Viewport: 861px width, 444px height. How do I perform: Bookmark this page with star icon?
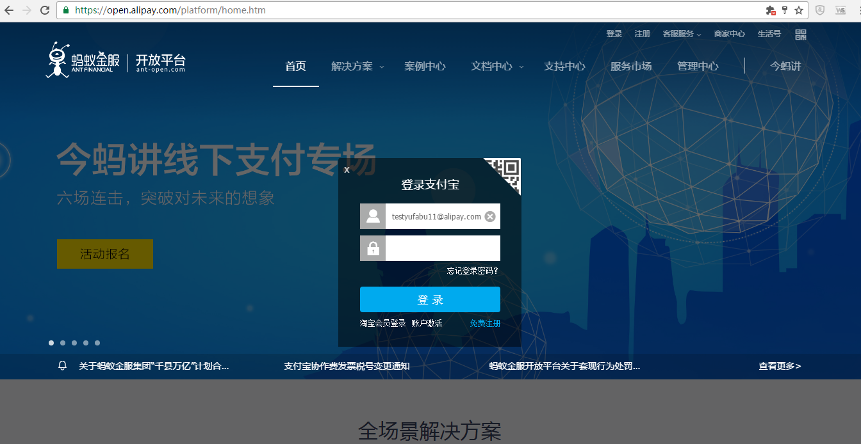pyautogui.click(x=799, y=10)
